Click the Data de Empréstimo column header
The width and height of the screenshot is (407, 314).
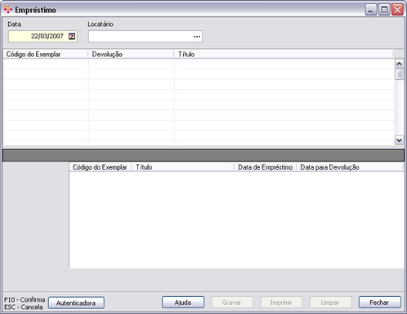click(x=266, y=167)
